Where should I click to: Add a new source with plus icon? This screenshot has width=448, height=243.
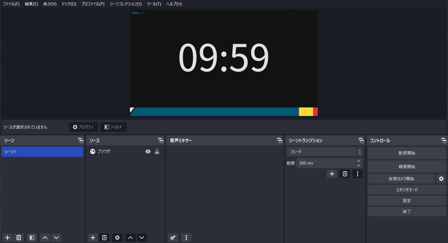pyautogui.click(x=93, y=238)
